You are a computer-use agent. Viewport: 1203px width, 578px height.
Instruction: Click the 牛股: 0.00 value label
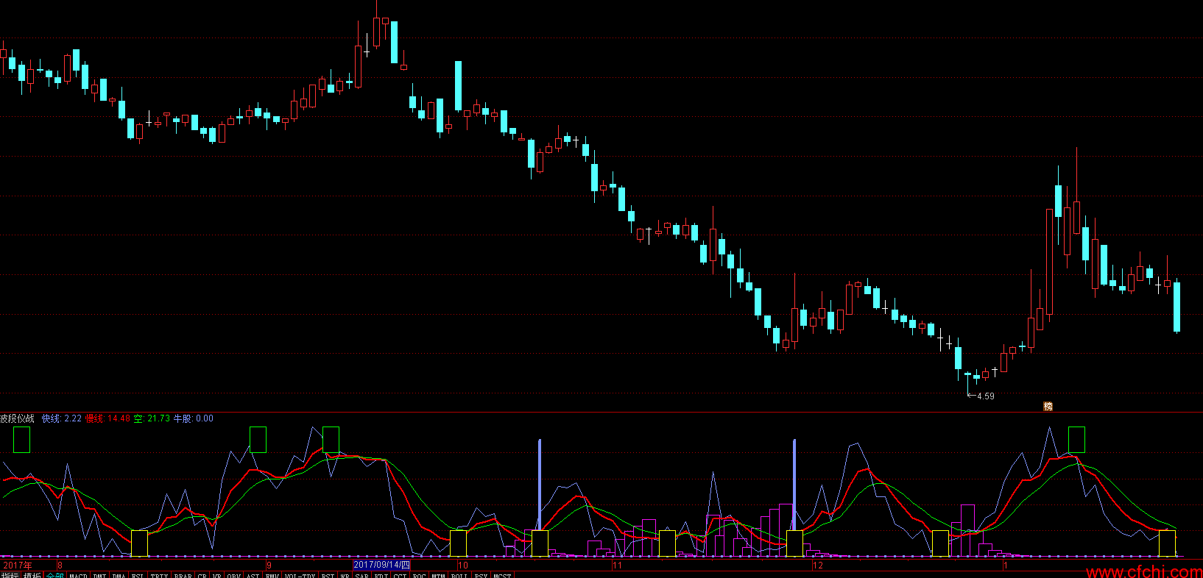tap(194, 418)
